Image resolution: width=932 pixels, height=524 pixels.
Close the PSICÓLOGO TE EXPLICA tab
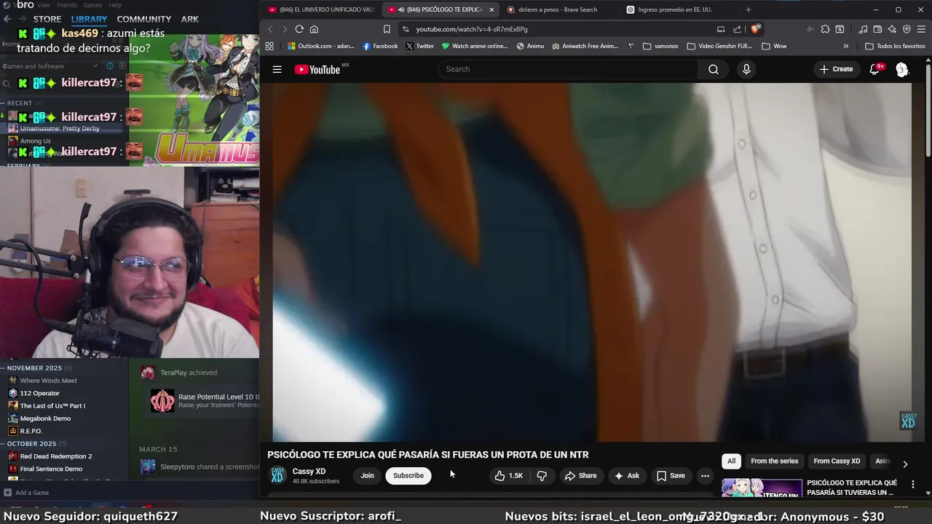pos(491,9)
